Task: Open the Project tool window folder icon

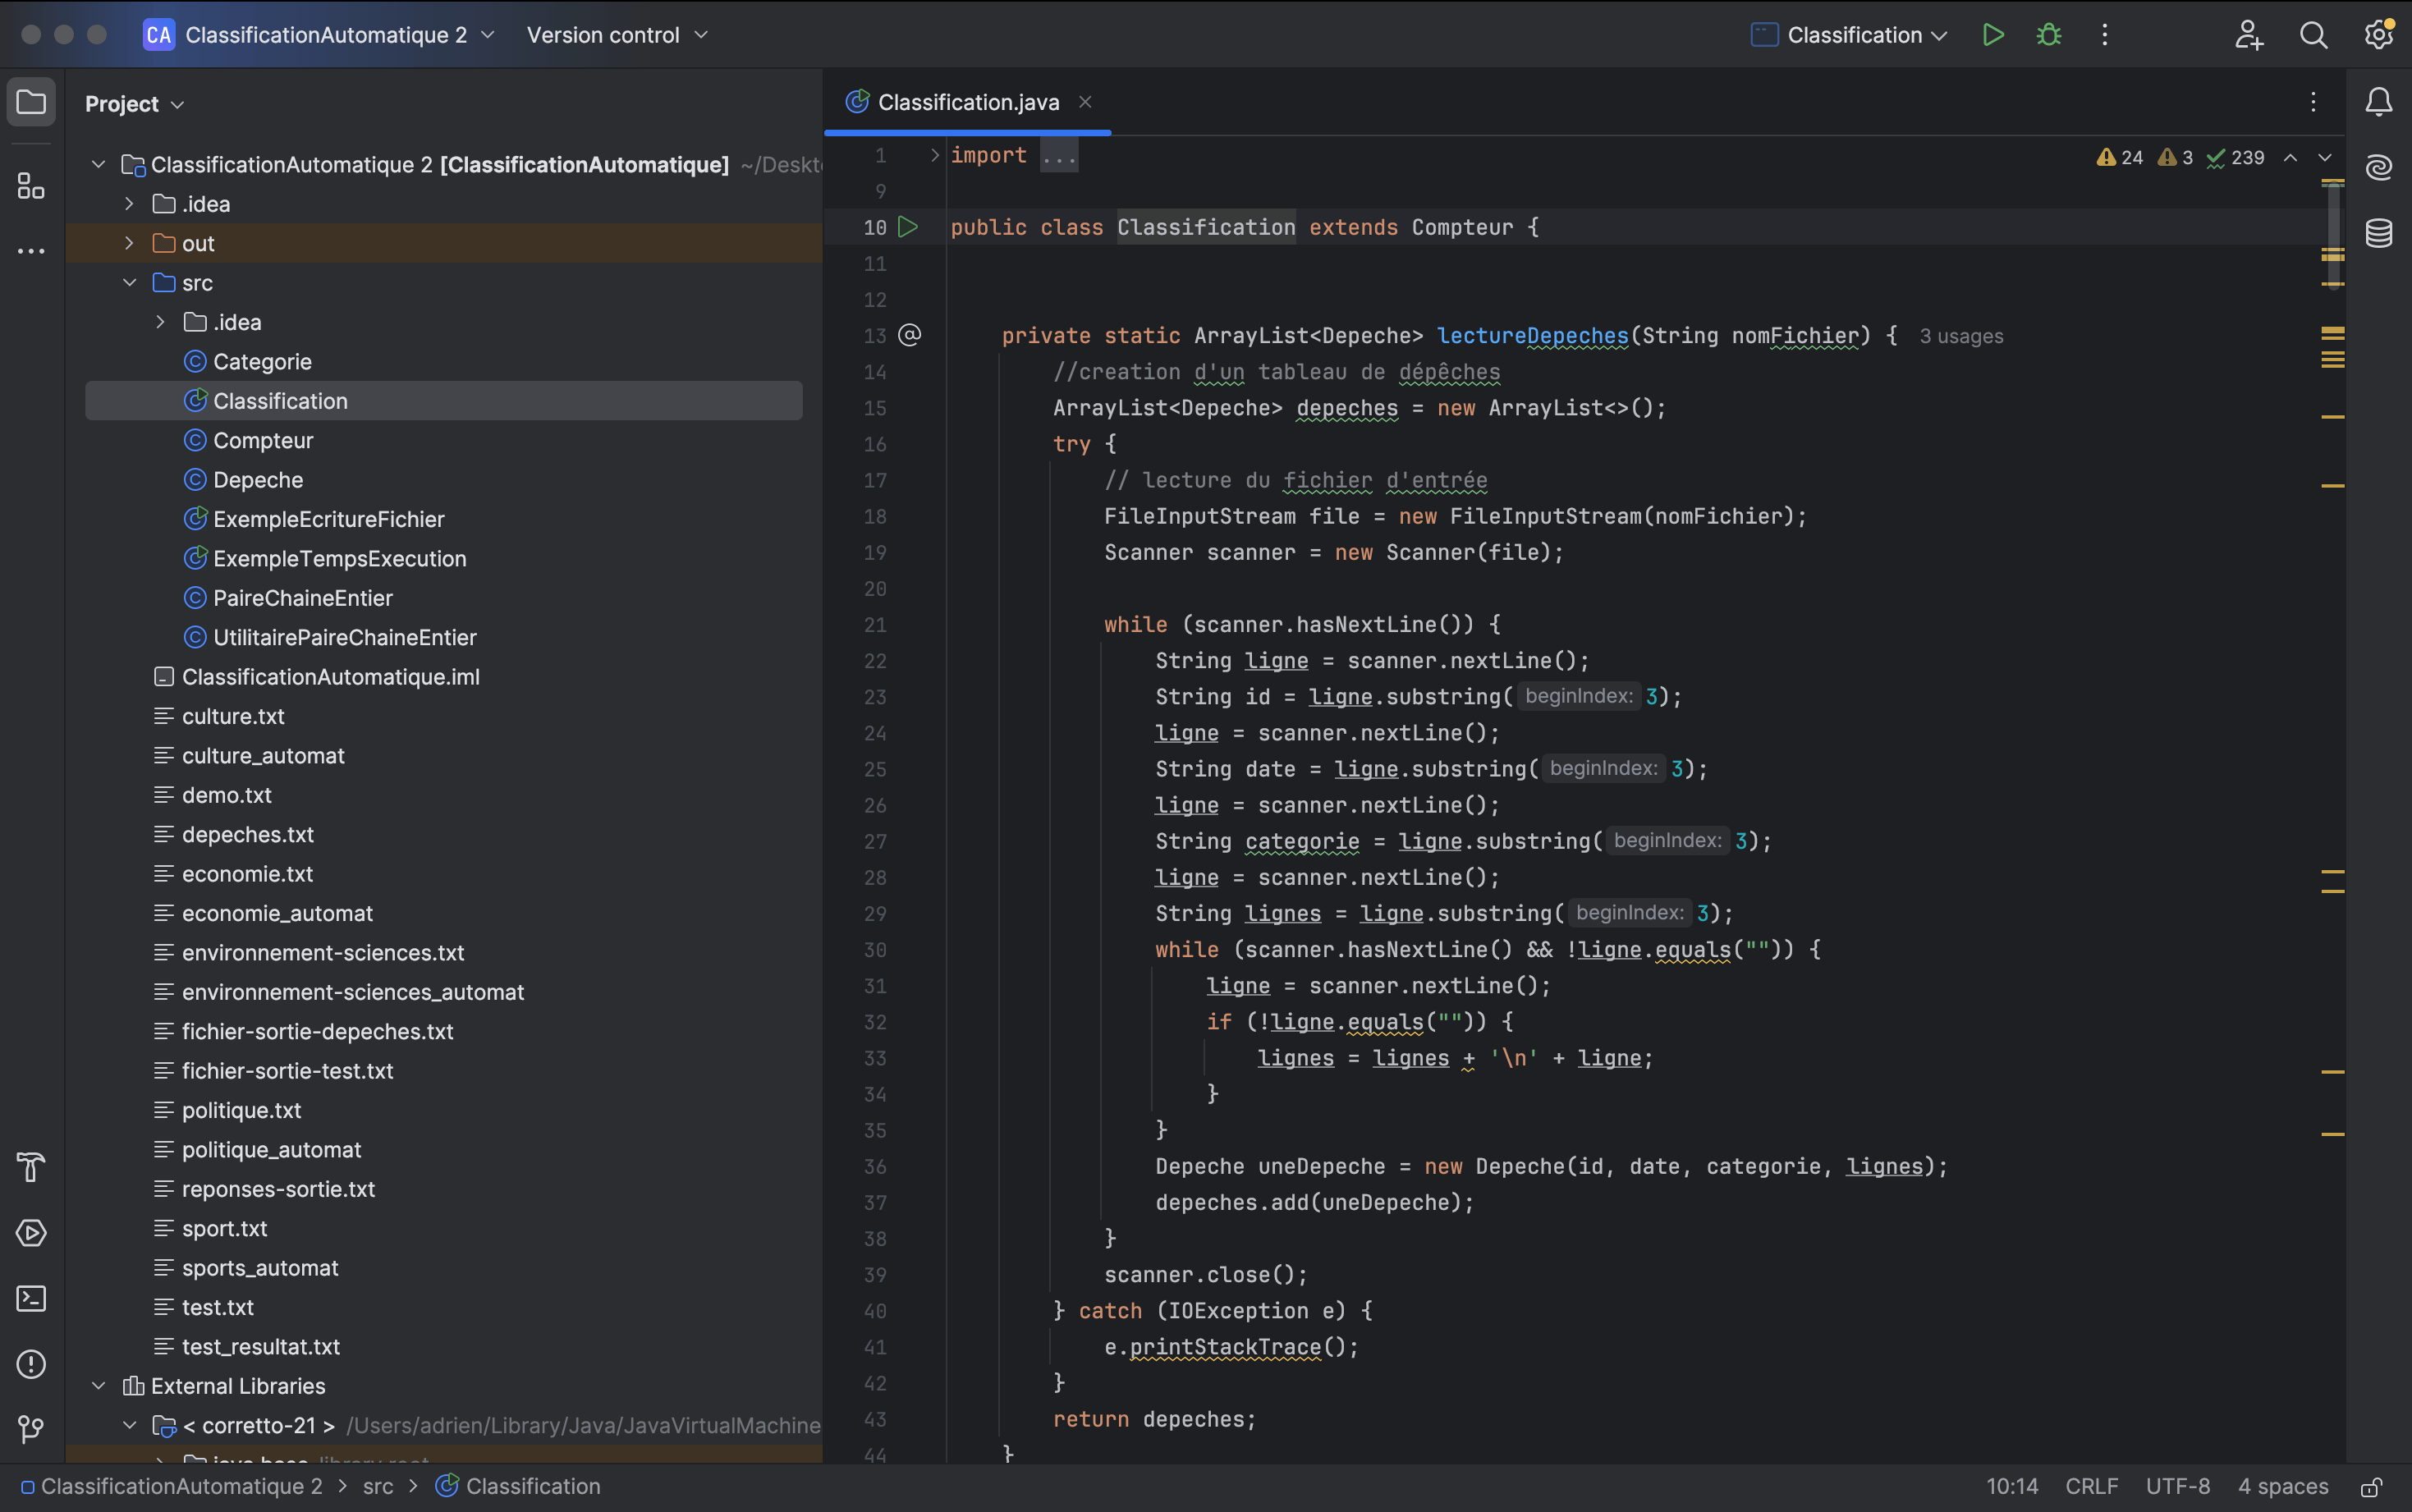Action: pyautogui.click(x=31, y=102)
